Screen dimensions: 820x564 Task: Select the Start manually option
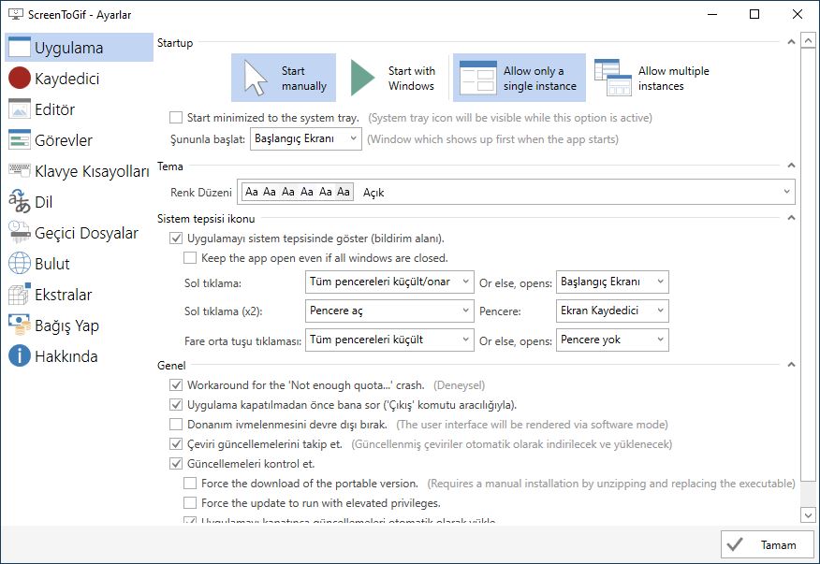coord(284,78)
